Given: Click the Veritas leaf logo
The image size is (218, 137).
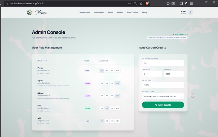Looking at the screenshot, I should 29,12.
